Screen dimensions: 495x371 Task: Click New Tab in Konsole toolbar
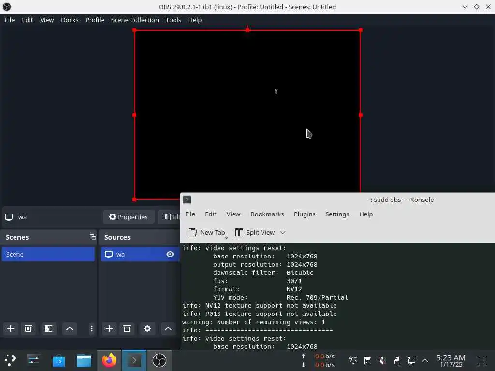point(207,233)
